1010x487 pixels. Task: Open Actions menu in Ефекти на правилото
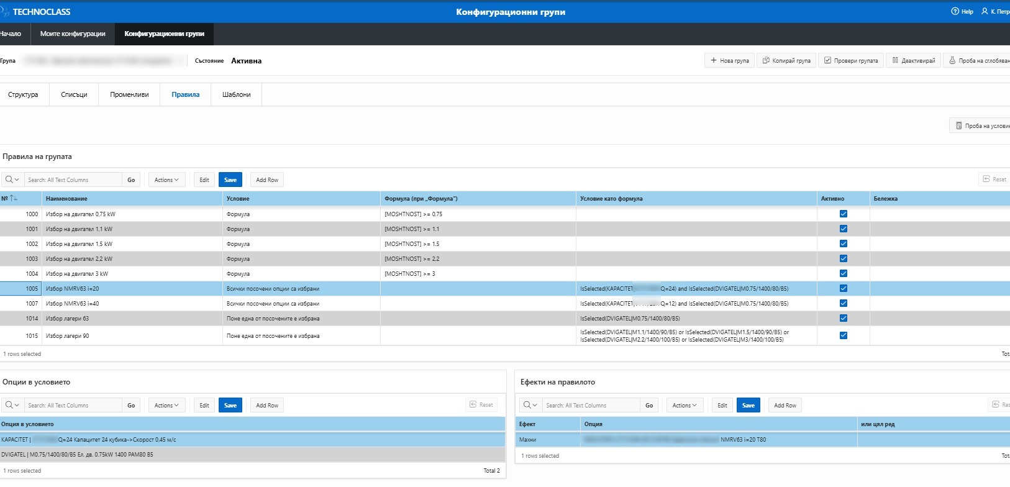[685, 405]
